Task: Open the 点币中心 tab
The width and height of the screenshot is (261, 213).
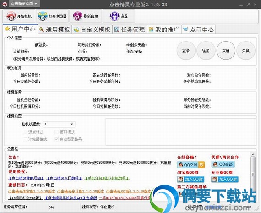Action: coord(198,30)
